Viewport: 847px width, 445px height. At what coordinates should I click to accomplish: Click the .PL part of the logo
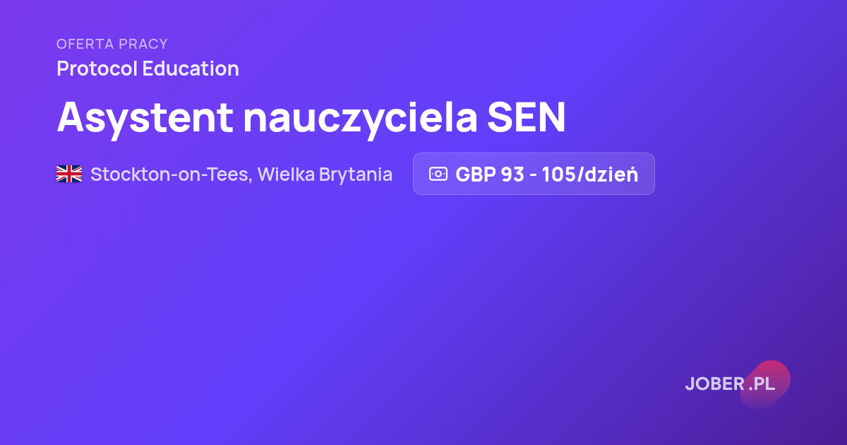click(x=762, y=384)
